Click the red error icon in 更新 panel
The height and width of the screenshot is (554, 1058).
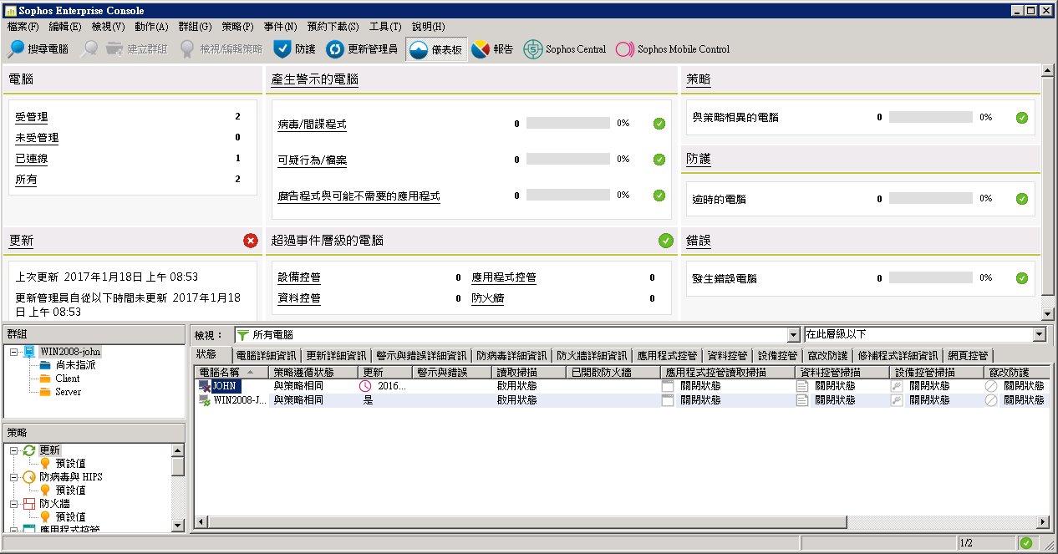point(250,241)
